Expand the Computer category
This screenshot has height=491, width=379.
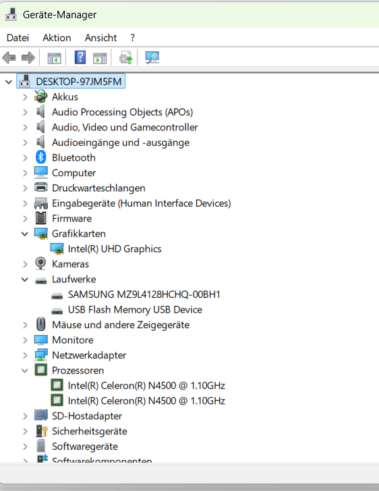(x=25, y=173)
